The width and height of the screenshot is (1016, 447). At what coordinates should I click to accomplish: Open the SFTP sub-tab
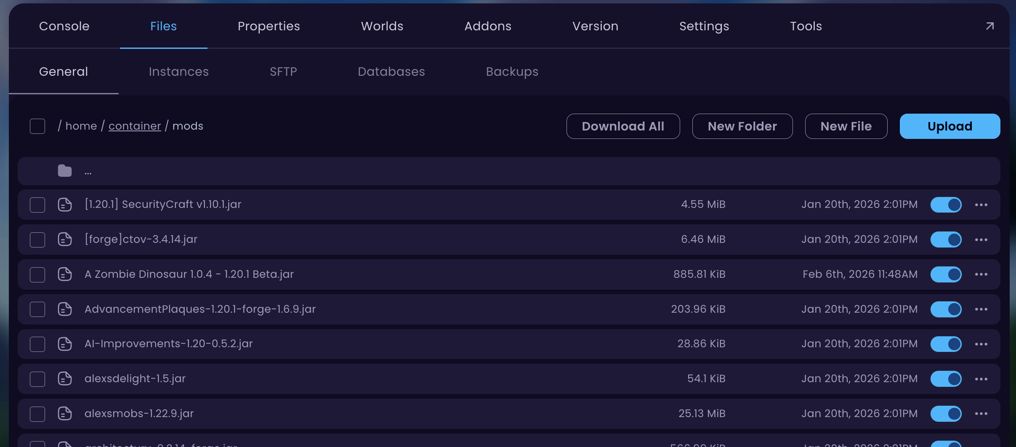283,72
